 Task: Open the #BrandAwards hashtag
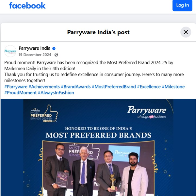(76, 87)
